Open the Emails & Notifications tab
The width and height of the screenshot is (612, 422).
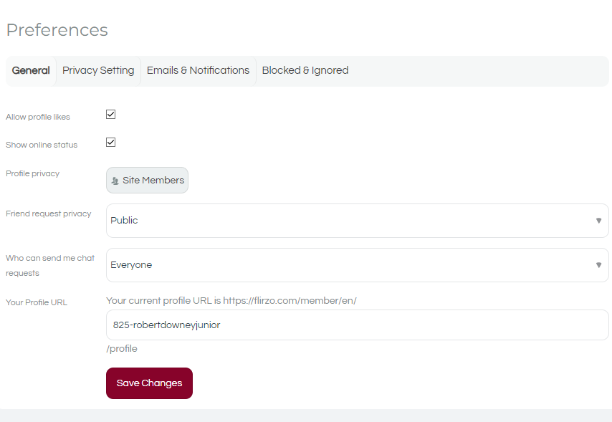pyautogui.click(x=198, y=70)
